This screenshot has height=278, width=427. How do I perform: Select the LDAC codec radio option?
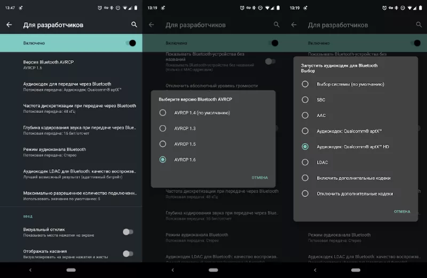pos(305,162)
